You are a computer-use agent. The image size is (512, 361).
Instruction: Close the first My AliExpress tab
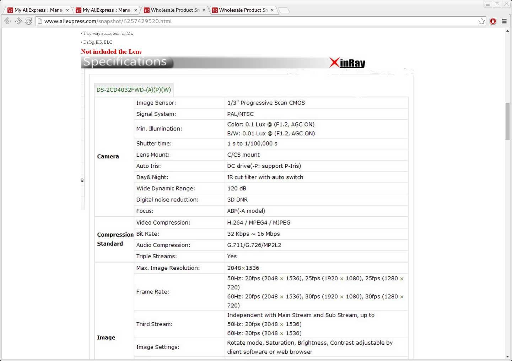pyautogui.click(x=68, y=10)
